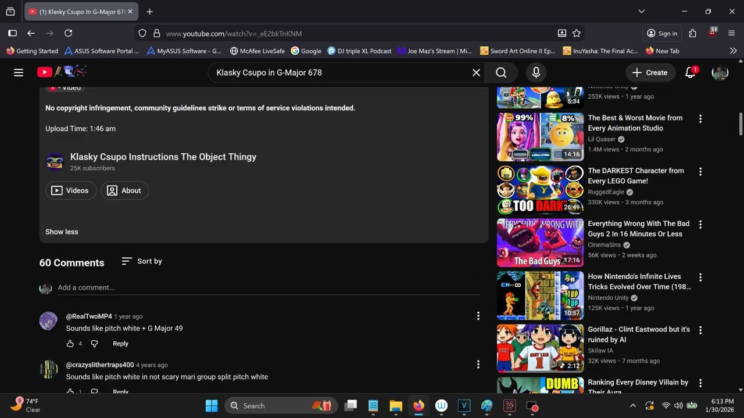Screen dimensions: 744x418
Task: Open options menu for @RealTwoMP4 comment
Action: click(x=478, y=316)
